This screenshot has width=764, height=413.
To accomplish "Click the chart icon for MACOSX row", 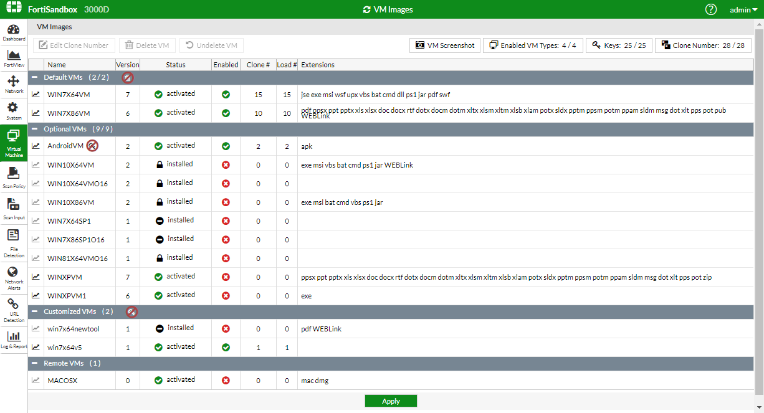I will coord(36,381).
